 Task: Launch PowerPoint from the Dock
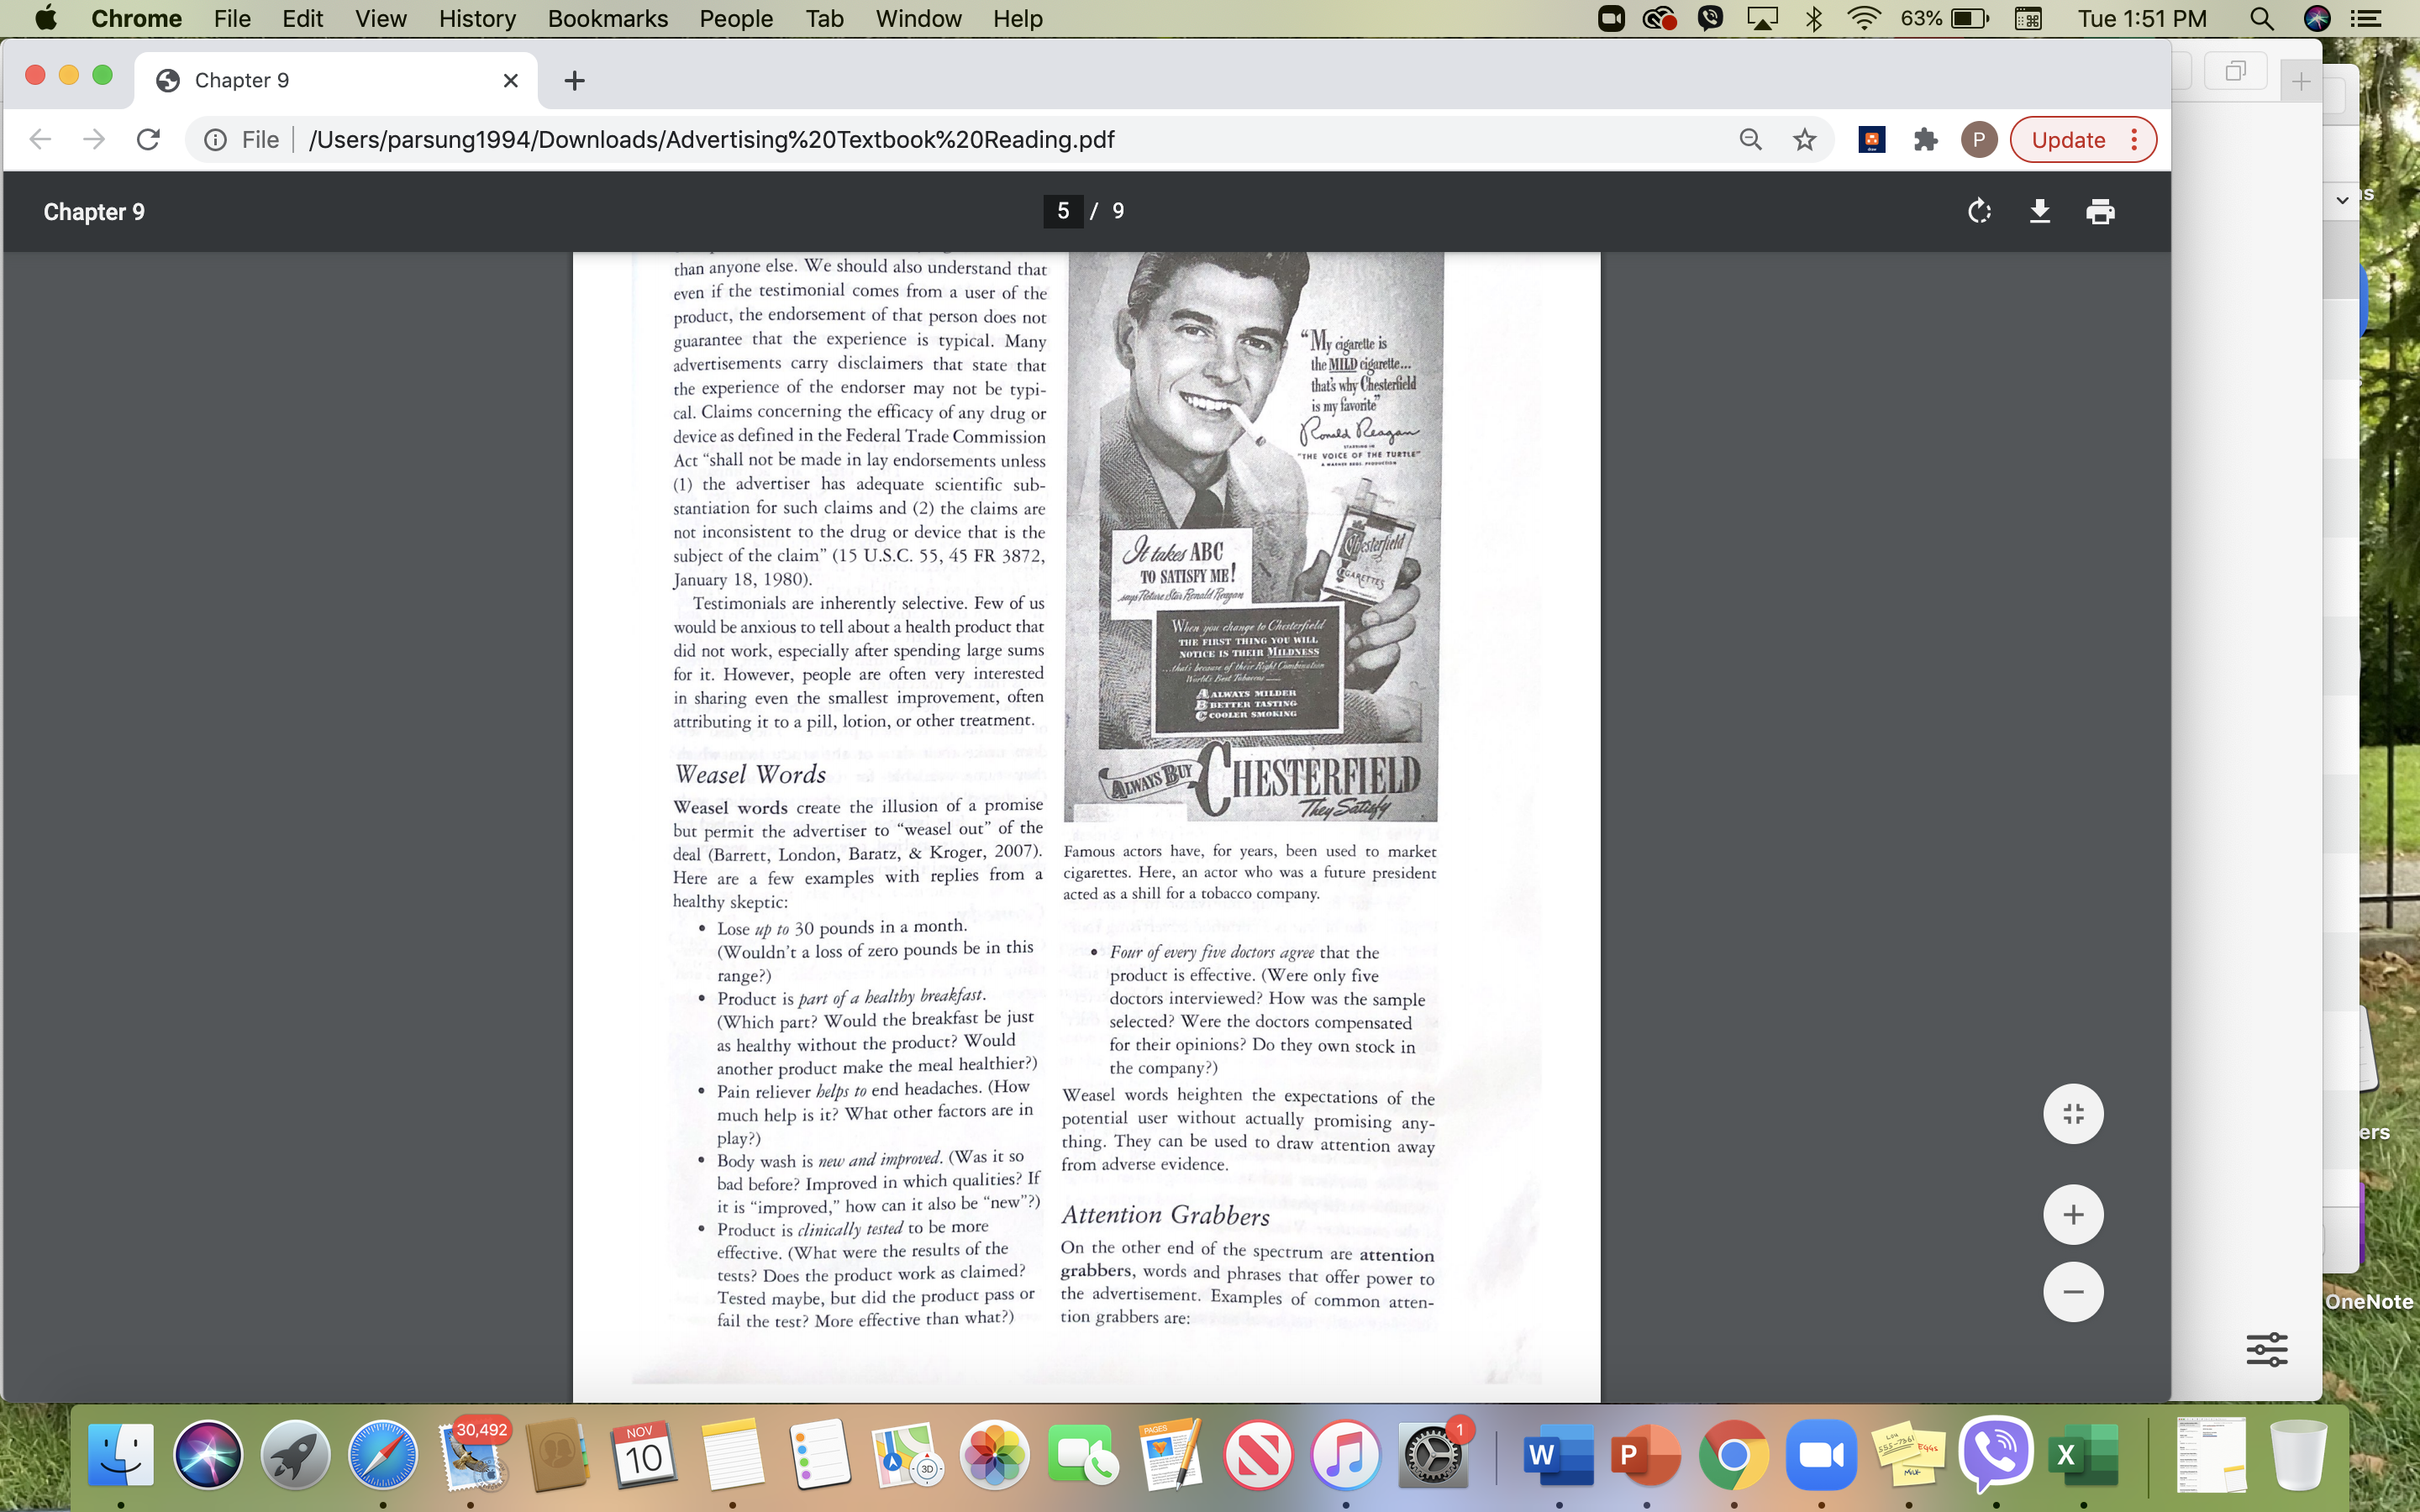click(1646, 1454)
